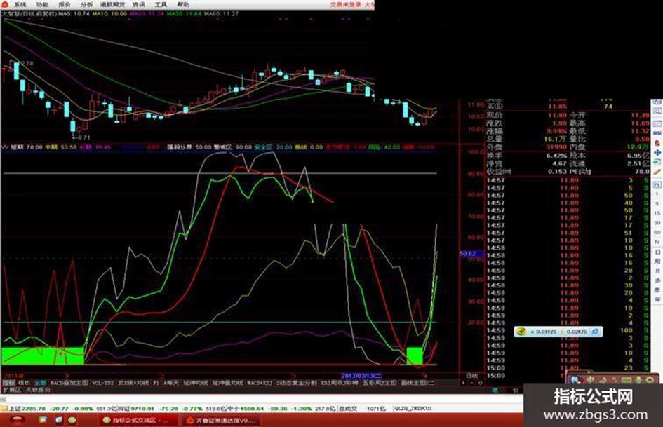Open the 系统 menu
Viewport: 663px width, 427px height.
click(20, 5)
